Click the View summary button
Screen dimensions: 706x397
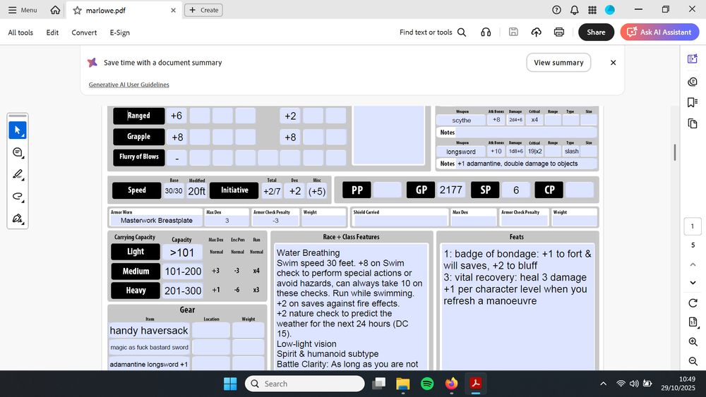click(x=558, y=63)
